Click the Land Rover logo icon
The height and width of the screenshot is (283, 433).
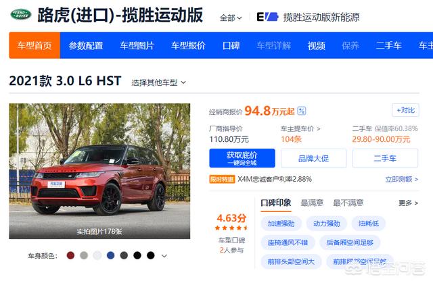pos(21,14)
